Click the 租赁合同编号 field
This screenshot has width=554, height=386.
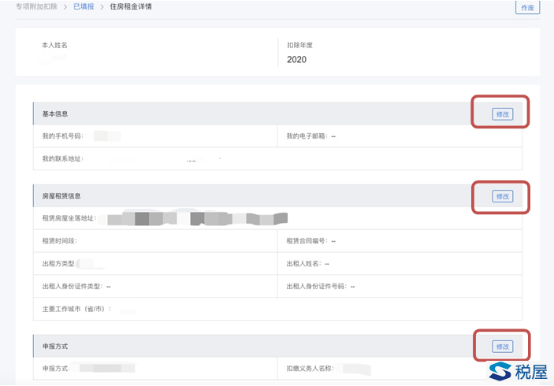[x=311, y=240]
